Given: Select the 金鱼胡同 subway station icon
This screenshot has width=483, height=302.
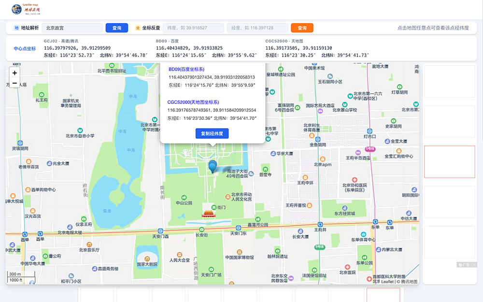Looking at the screenshot, I should 318,139.
